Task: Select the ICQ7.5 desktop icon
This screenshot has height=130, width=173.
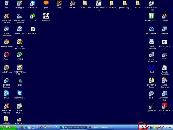Action: pyautogui.click(x=20, y=56)
